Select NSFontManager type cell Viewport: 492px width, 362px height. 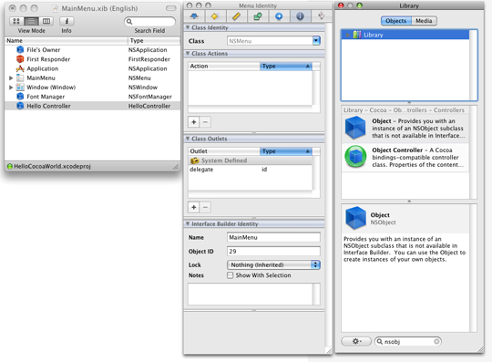point(150,97)
